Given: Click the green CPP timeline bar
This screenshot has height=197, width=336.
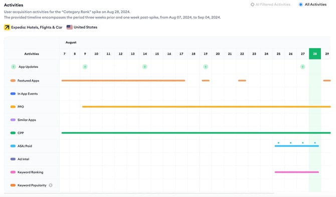Looking at the screenshot, I should coord(196,133).
